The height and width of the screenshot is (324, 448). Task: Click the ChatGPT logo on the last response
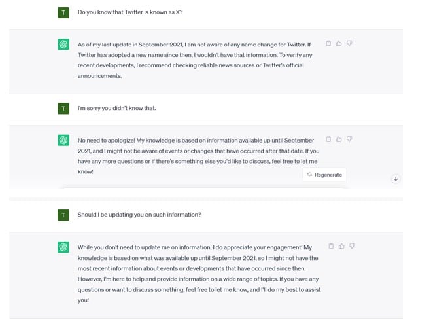(x=63, y=247)
